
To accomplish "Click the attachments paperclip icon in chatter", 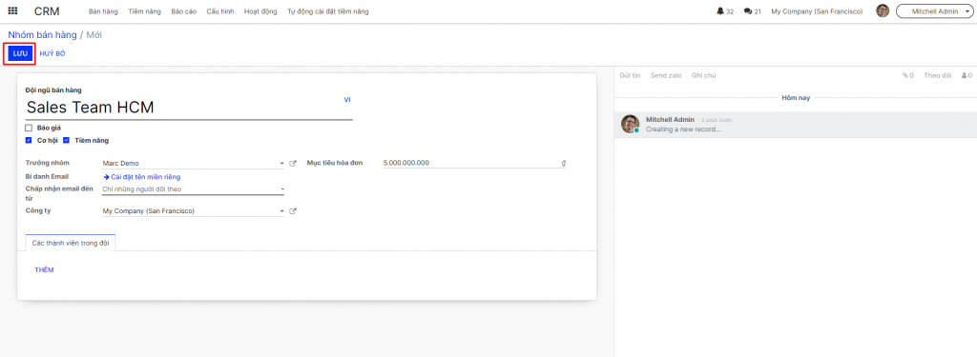I will click(x=905, y=75).
